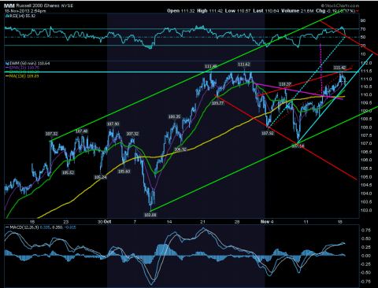Click the RSI(14) indicator label
This screenshot has height=288, width=378.
[x=21, y=16]
